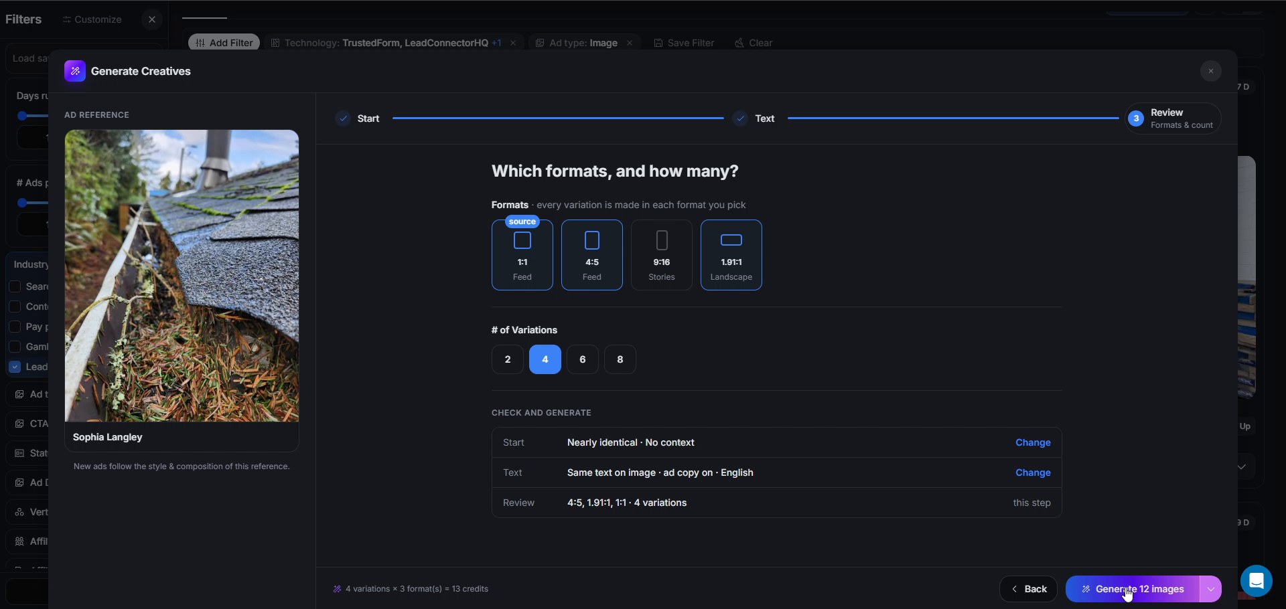
Task: Remove the Technology filter chip
Action: 513,43
